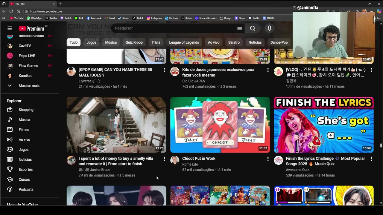This screenshot has height=215, width=383.
Task: Open 'Finish the Lyrics Challenge' video title
Action: (x=325, y=161)
